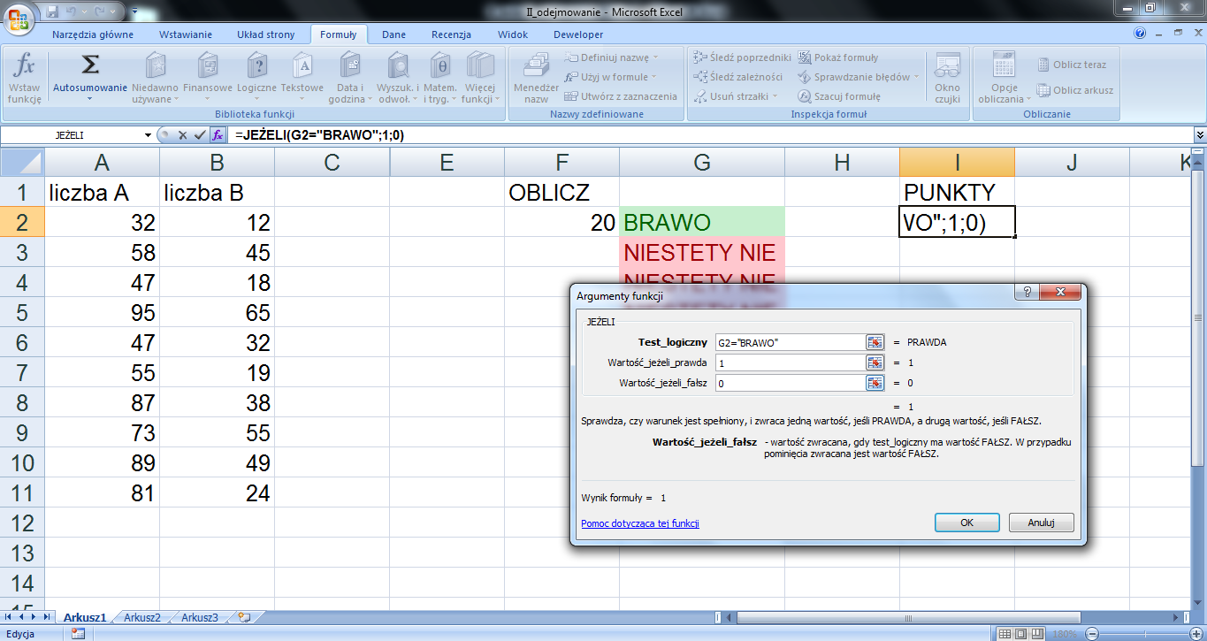Click Anuluj button

tap(1042, 523)
